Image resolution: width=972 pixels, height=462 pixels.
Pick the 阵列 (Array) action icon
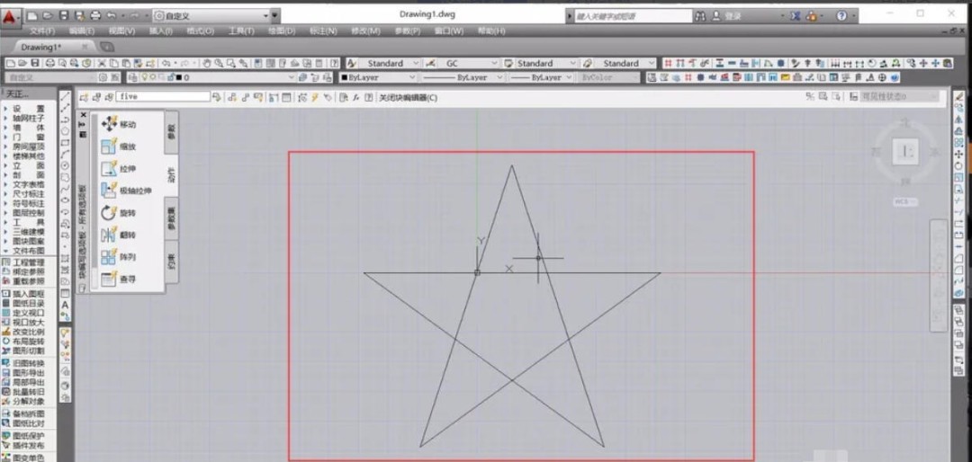[x=109, y=256]
